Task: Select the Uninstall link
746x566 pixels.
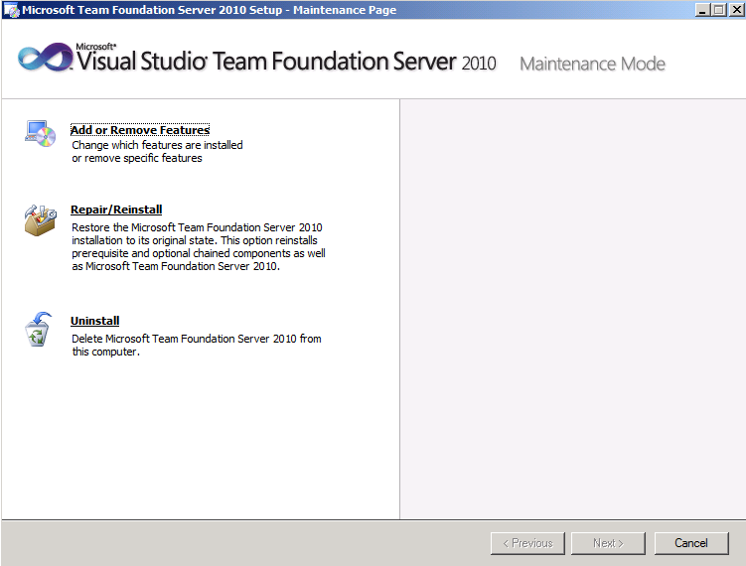Action: pos(95,321)
